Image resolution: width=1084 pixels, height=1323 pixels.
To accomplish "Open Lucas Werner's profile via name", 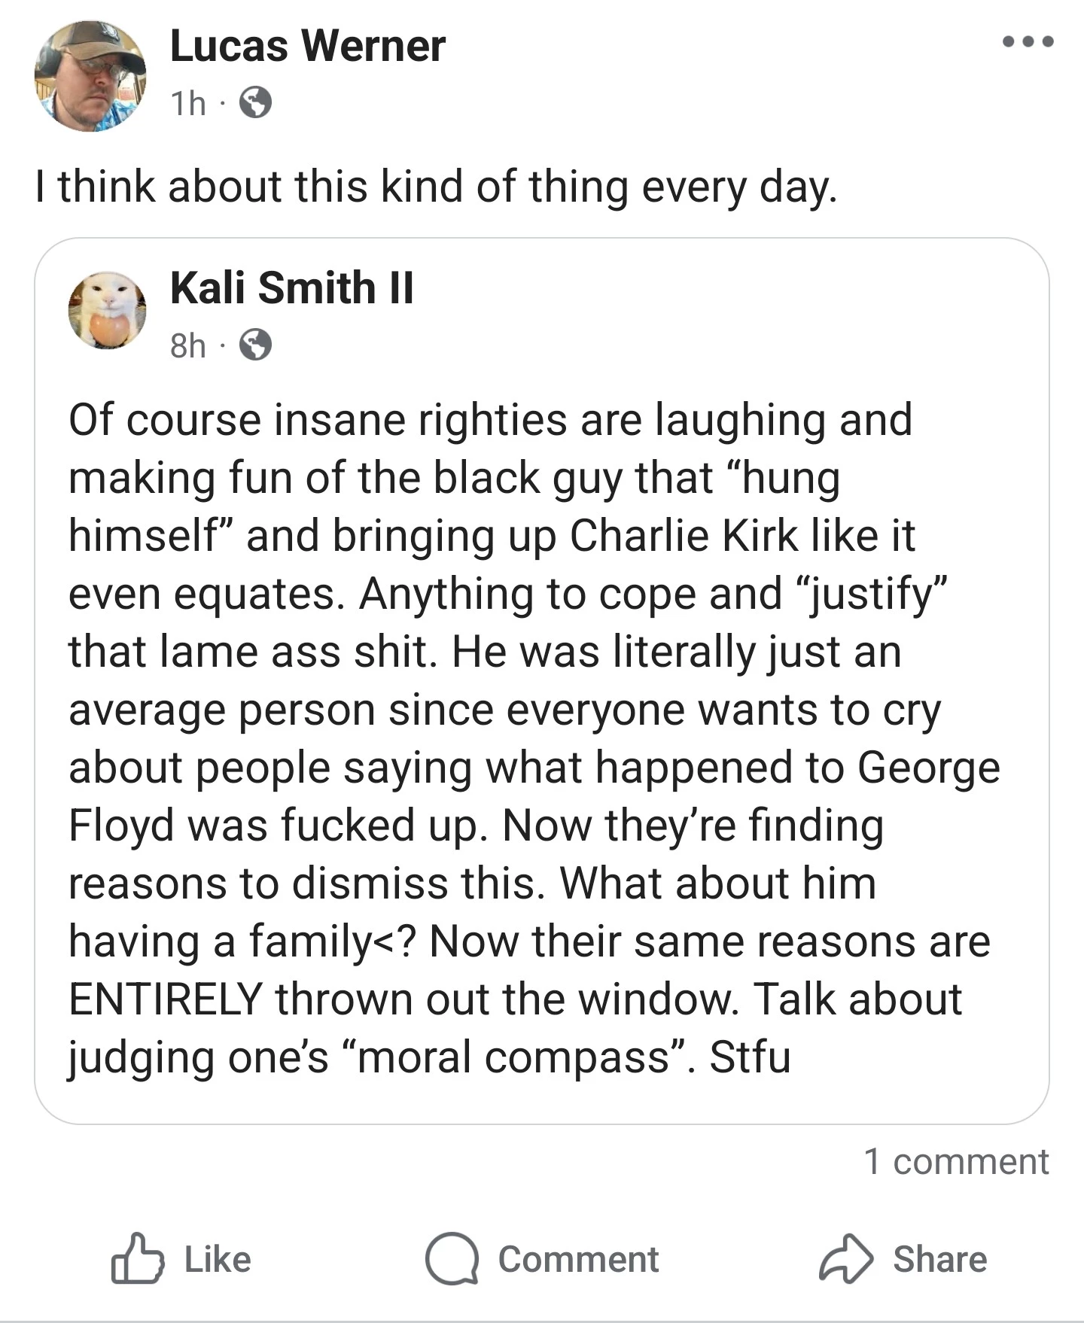I will 307,46.
